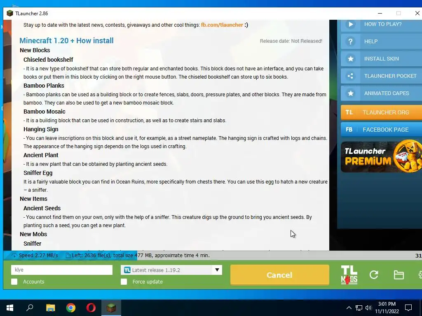Open Windows Start menu
Viewport: 422px width, 316px height.
coord(10,308)
